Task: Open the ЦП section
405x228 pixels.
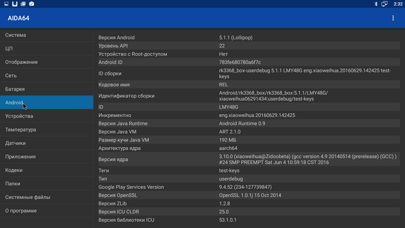Action: click(46, 48)
